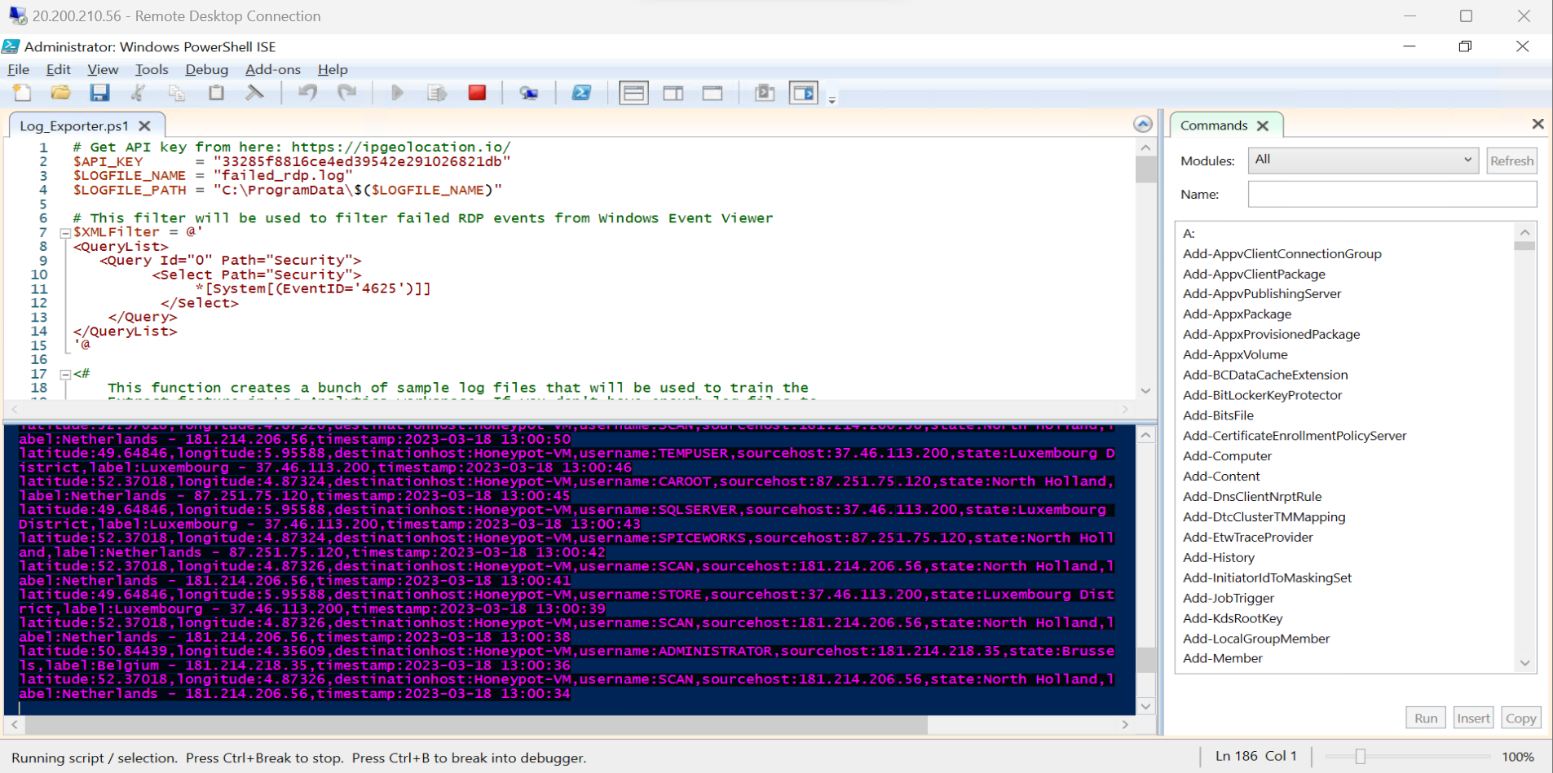Collapse the $XMLFilter here-string region
Viewport: 1553px width, 773px height.
click(65, 233)
